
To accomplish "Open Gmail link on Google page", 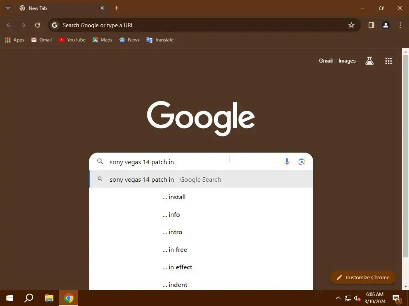I will pos(326,61).
